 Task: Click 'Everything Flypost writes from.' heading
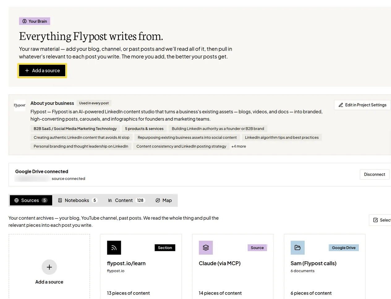tap(91, 36)
